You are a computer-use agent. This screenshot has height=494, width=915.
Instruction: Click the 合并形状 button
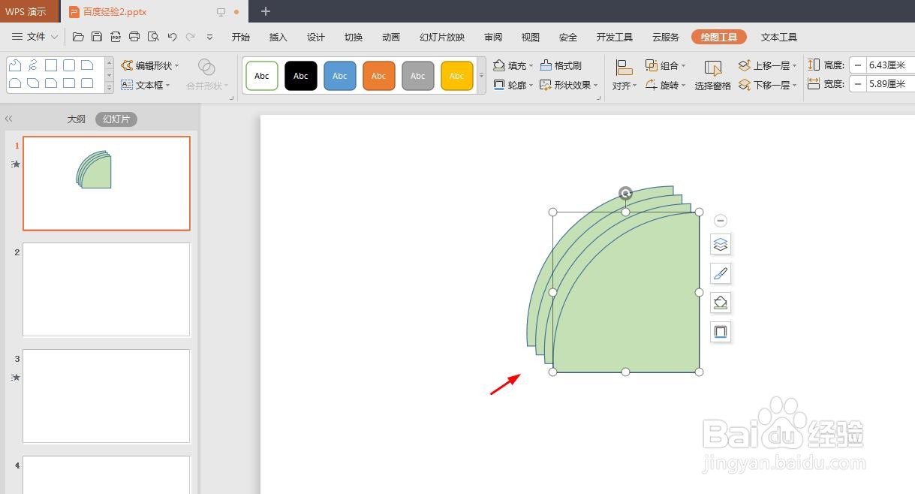point(206,76)
